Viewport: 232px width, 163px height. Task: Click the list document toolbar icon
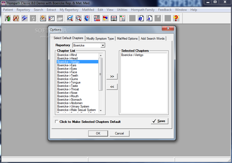(122, 18)
